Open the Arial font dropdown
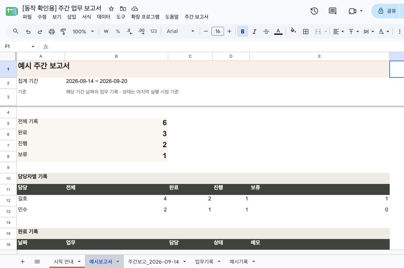 point(180,32)
